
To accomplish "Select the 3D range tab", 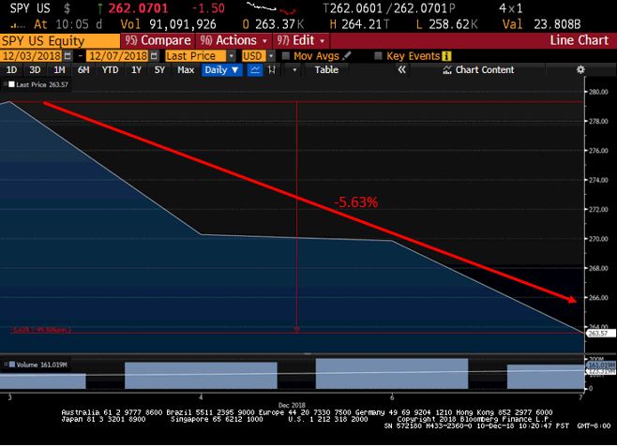I will coord(35,70).
